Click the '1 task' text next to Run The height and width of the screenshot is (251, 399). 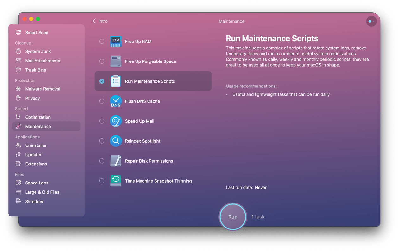point(258,217)
